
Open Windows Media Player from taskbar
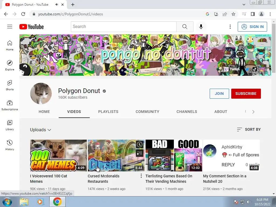[40, 202]
